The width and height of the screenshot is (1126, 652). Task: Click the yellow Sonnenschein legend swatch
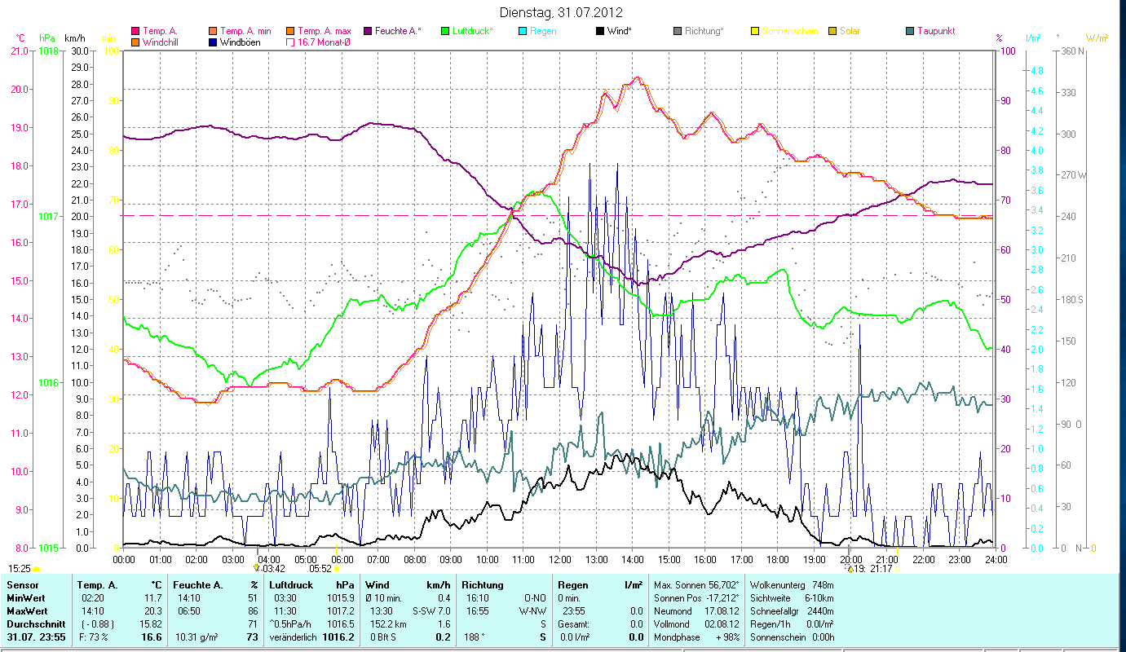point(755,31)
